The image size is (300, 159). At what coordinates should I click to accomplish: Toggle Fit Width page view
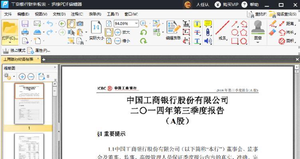pos(109,32)
